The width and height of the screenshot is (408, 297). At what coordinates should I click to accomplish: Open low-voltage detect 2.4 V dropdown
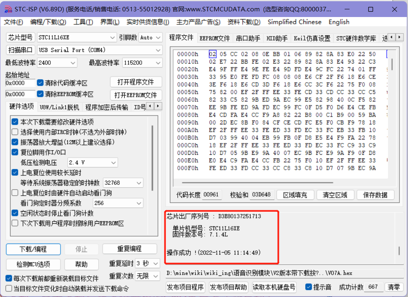tap(93, 162)
